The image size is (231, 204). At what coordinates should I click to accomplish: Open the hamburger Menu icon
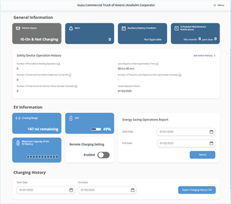click(215, 5)
